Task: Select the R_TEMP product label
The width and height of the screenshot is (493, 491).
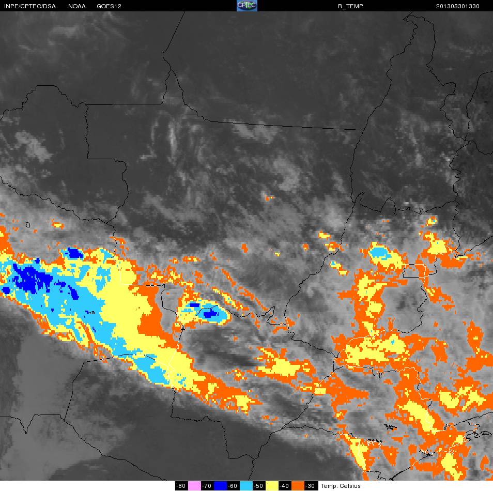Action: 350,6
